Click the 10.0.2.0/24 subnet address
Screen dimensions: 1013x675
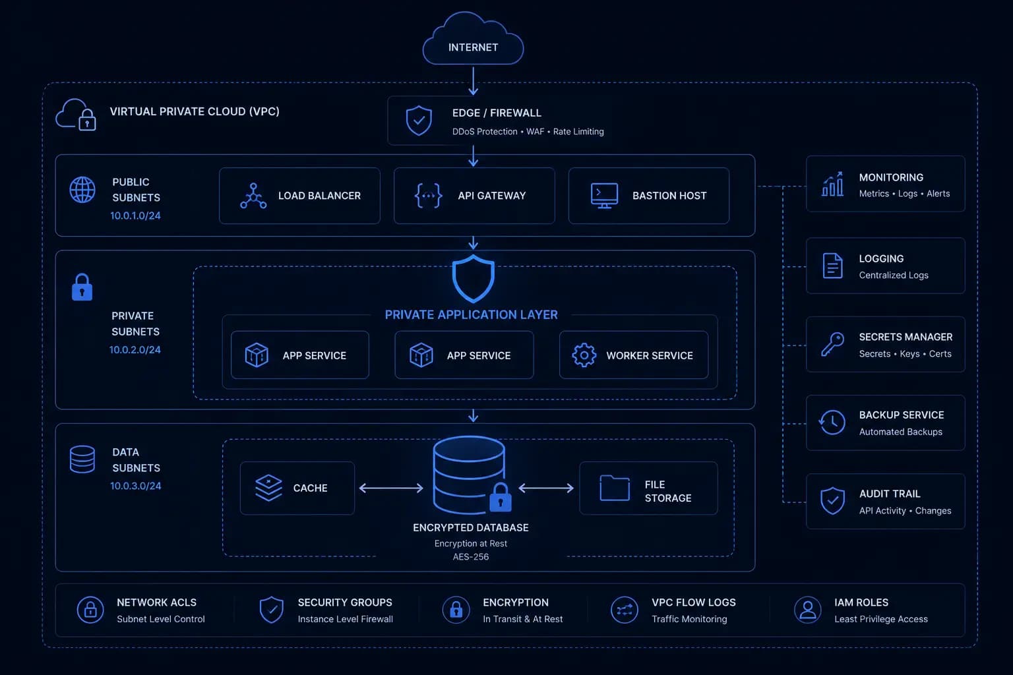point(135,350)
